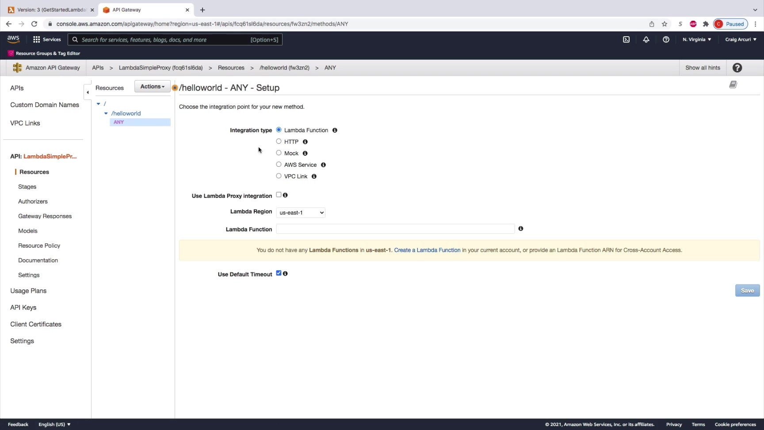The height and width of the screenshot is (430, 764).
Task: Collapse the left navigation panel arrow
Action: tap(88, 92)
